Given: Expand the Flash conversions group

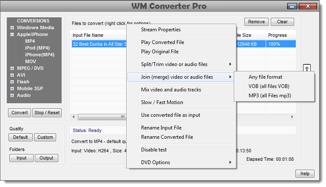Looking at the screenshot, I should 12,82.
